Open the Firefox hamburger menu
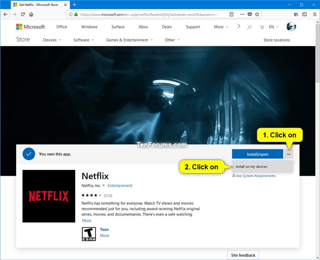 coord(315,14)
